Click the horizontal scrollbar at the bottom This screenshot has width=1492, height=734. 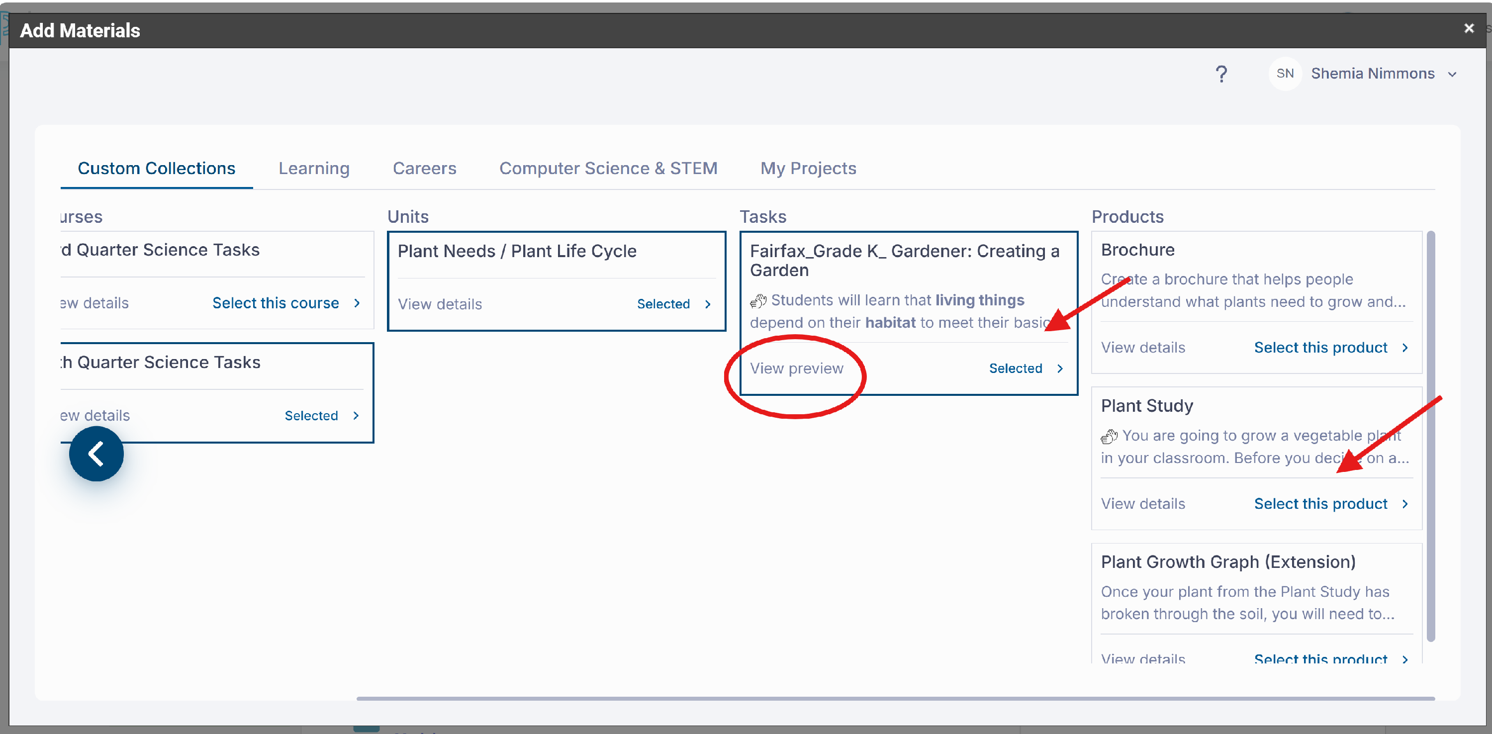pyautogui.click(x=895, y=698)
